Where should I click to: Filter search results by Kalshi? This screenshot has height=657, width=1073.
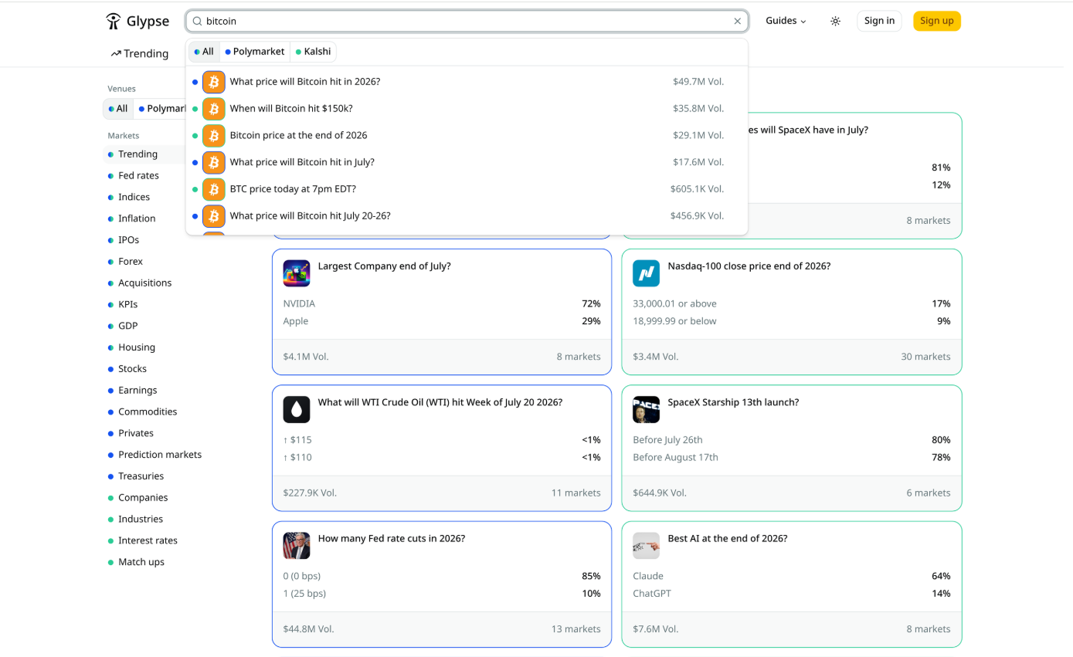pyautogui.click(x=313, y=52)
